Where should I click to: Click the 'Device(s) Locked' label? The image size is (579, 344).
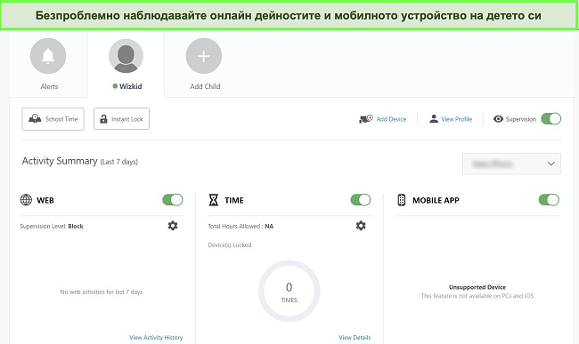click(x=230, y=245)
